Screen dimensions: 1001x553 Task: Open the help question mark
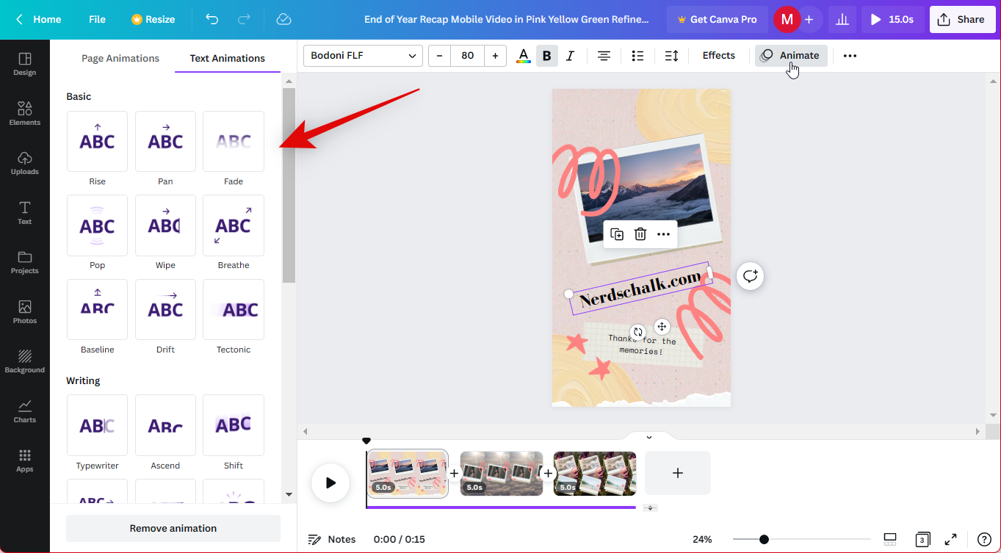pos(984,539)
